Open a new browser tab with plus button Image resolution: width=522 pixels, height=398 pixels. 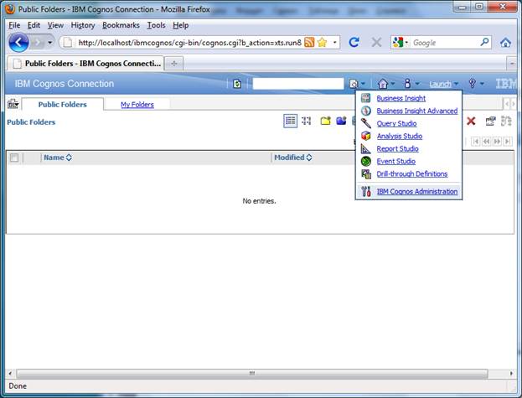[173, 63]
